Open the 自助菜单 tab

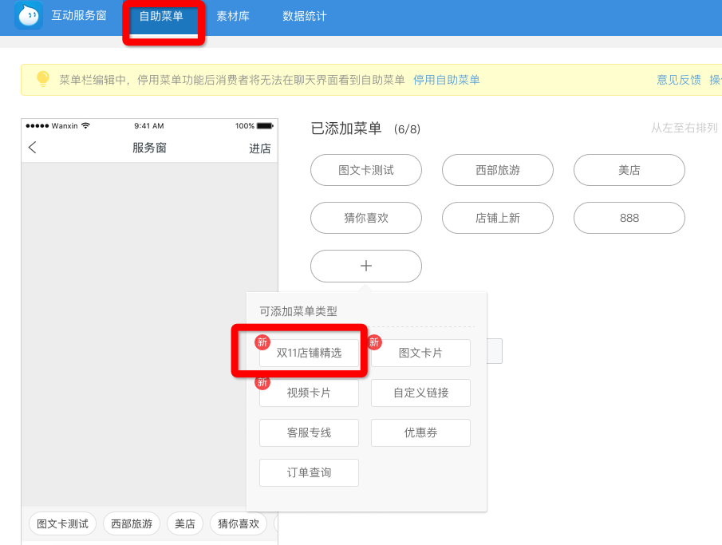click(x=161, y=16)
